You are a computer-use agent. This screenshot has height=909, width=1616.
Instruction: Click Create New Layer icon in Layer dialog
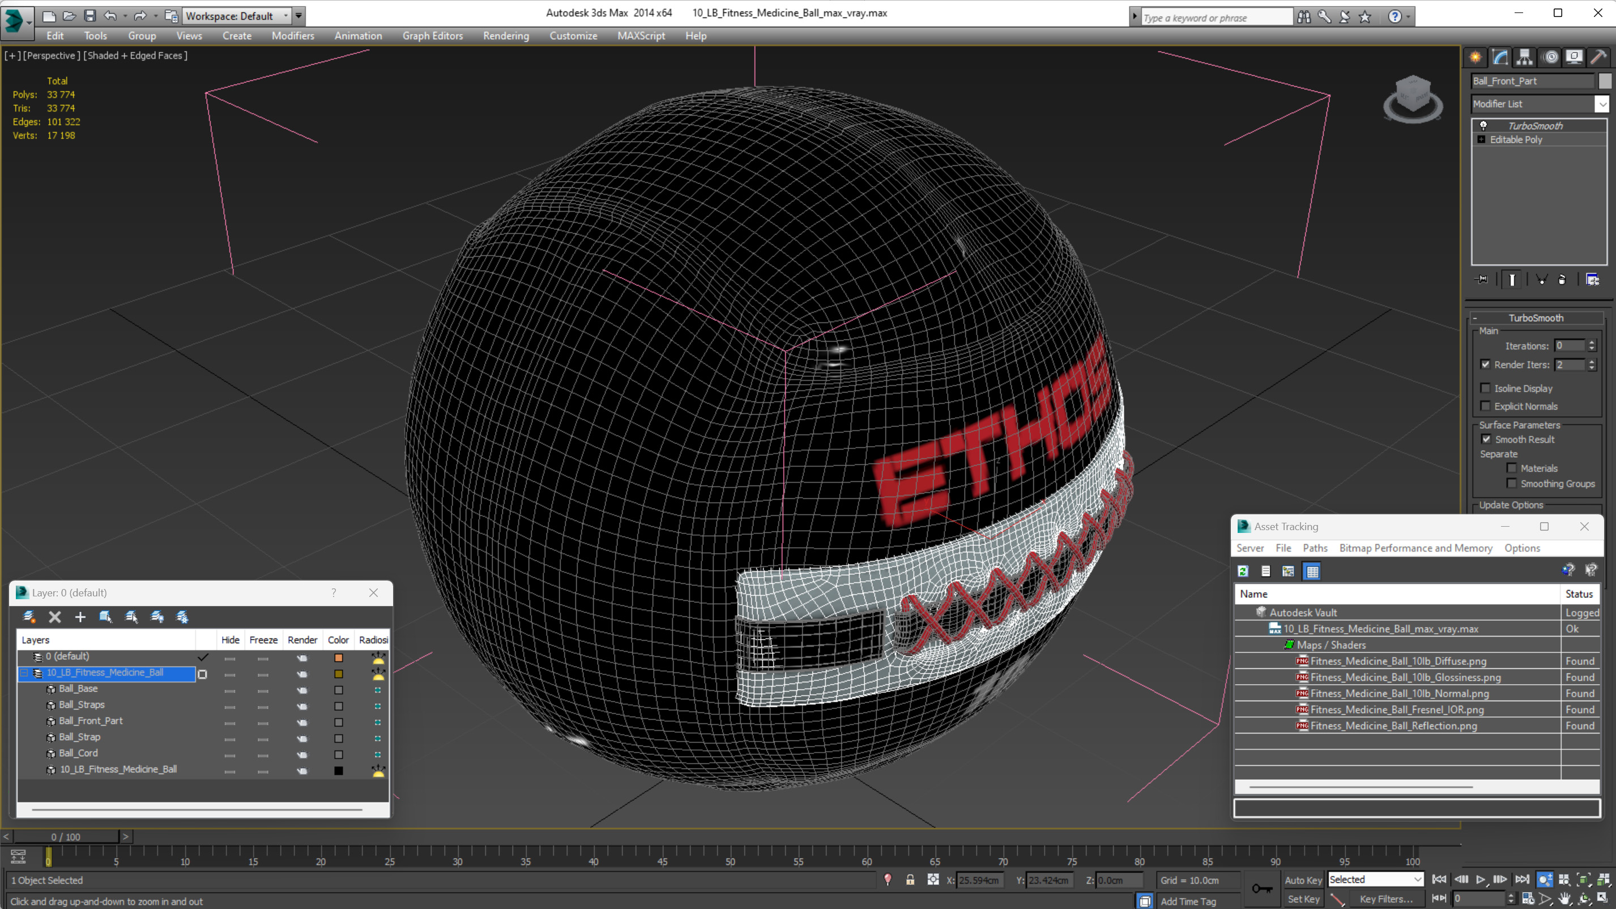(29, 617)
